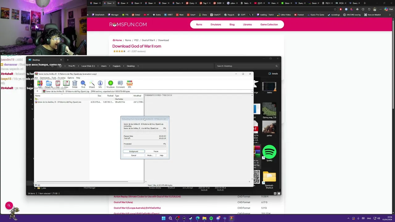
Task: Open Blog on Romsfun navigation
Action: 232,24
